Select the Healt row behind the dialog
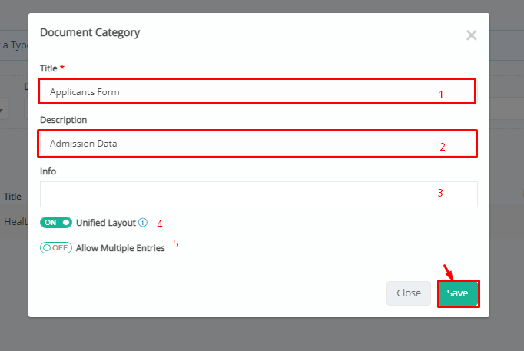This screenshot has height=351, width=524. [x=15, y=221]
